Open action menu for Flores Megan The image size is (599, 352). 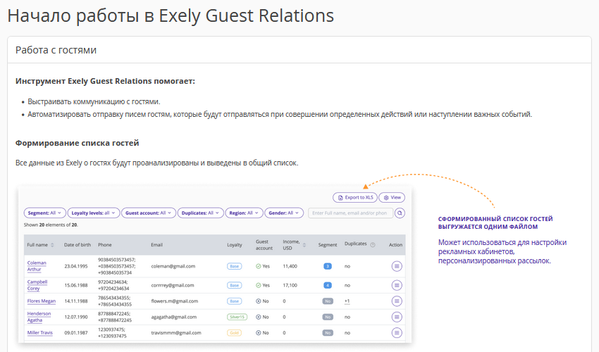pos(396,301)
